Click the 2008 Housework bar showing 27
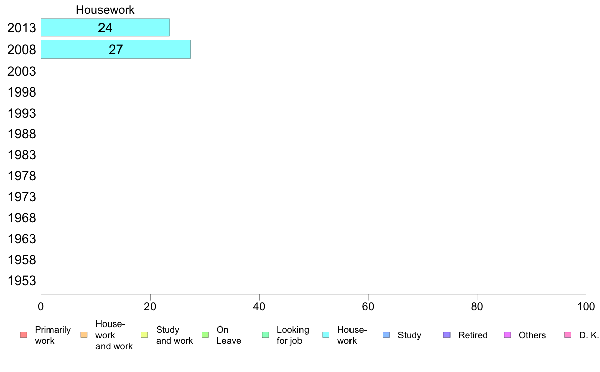The width and height of the screenshot is (600, 372). 116,50
